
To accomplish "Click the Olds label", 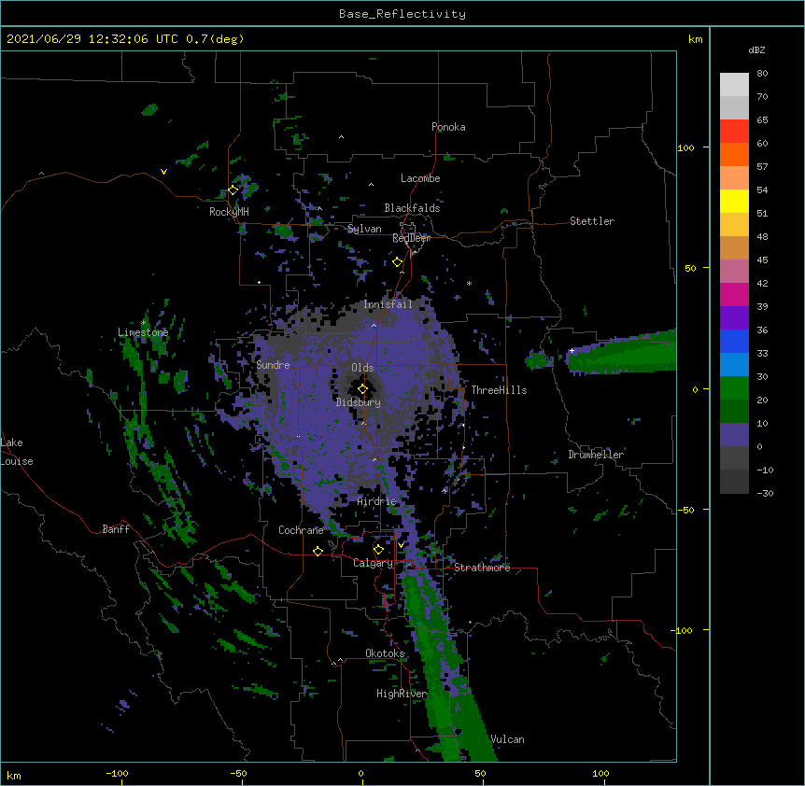I will tap(362, 368).
